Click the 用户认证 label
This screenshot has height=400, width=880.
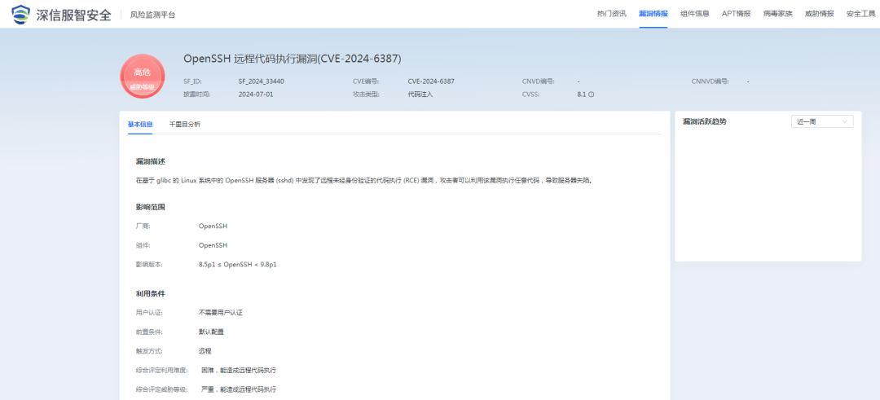point(149,313)
